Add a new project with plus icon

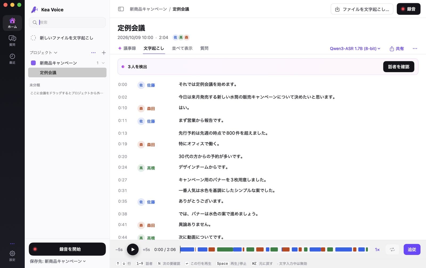pyautogui.click(x=104, y=53)
